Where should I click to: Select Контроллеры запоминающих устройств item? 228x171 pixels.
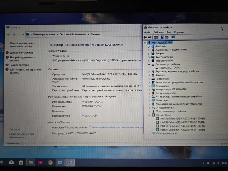179,97
